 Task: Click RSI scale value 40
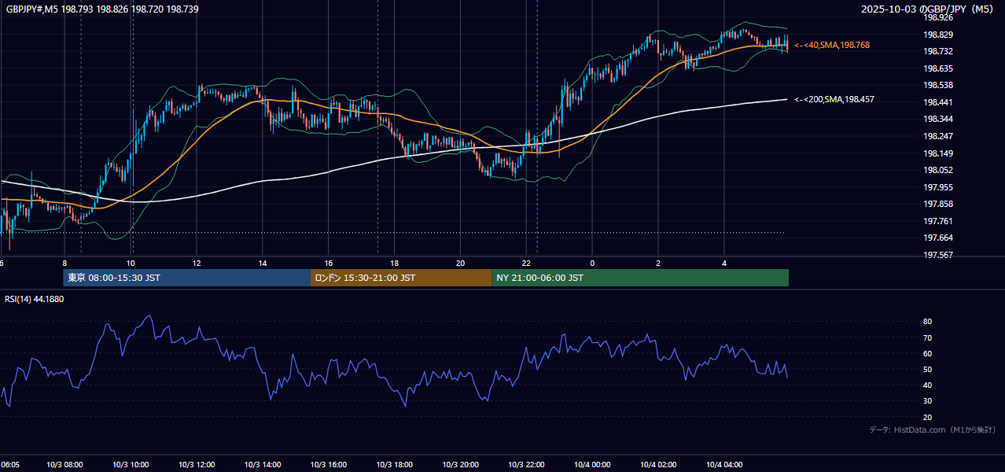(x=927, y=385)
